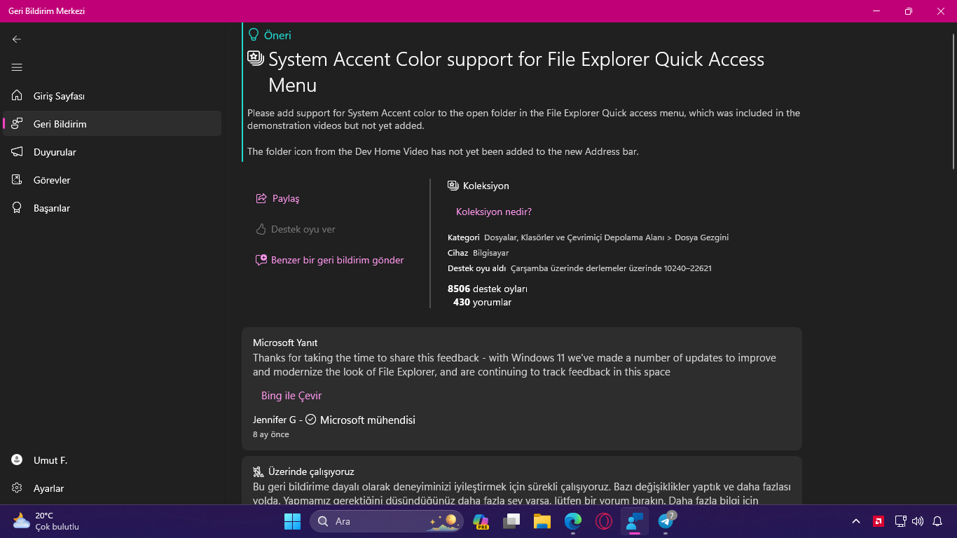
Task: Open Ayarlar in the sidebar
Action: click(112, 488)
